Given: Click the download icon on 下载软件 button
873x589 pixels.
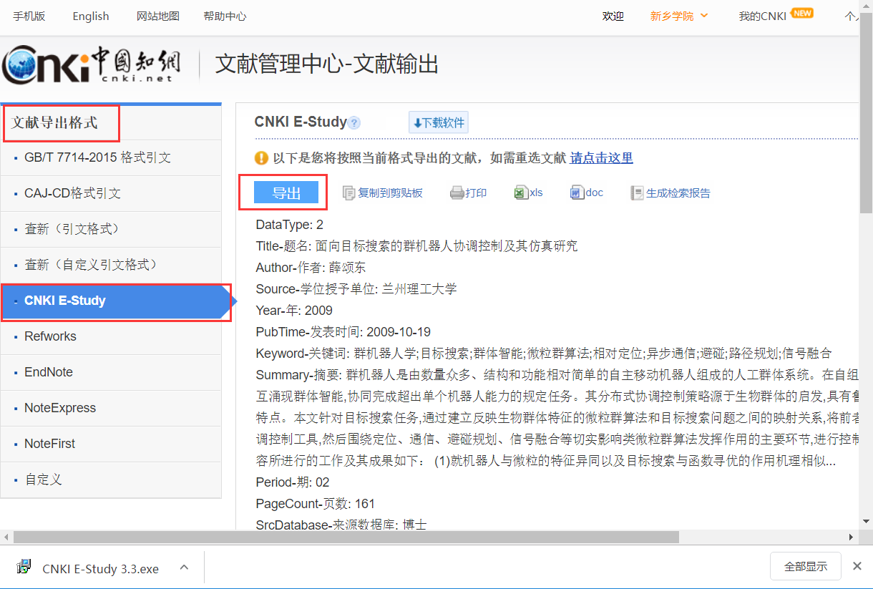Looking at the screenshot, I should click(x=418, y=122).
